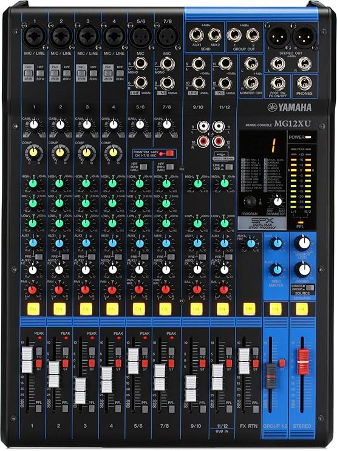The width and height of the screenshot is (337, 451).
Task: Select the STEREO OUT L XLR connector
Action: tap(278, 37)
